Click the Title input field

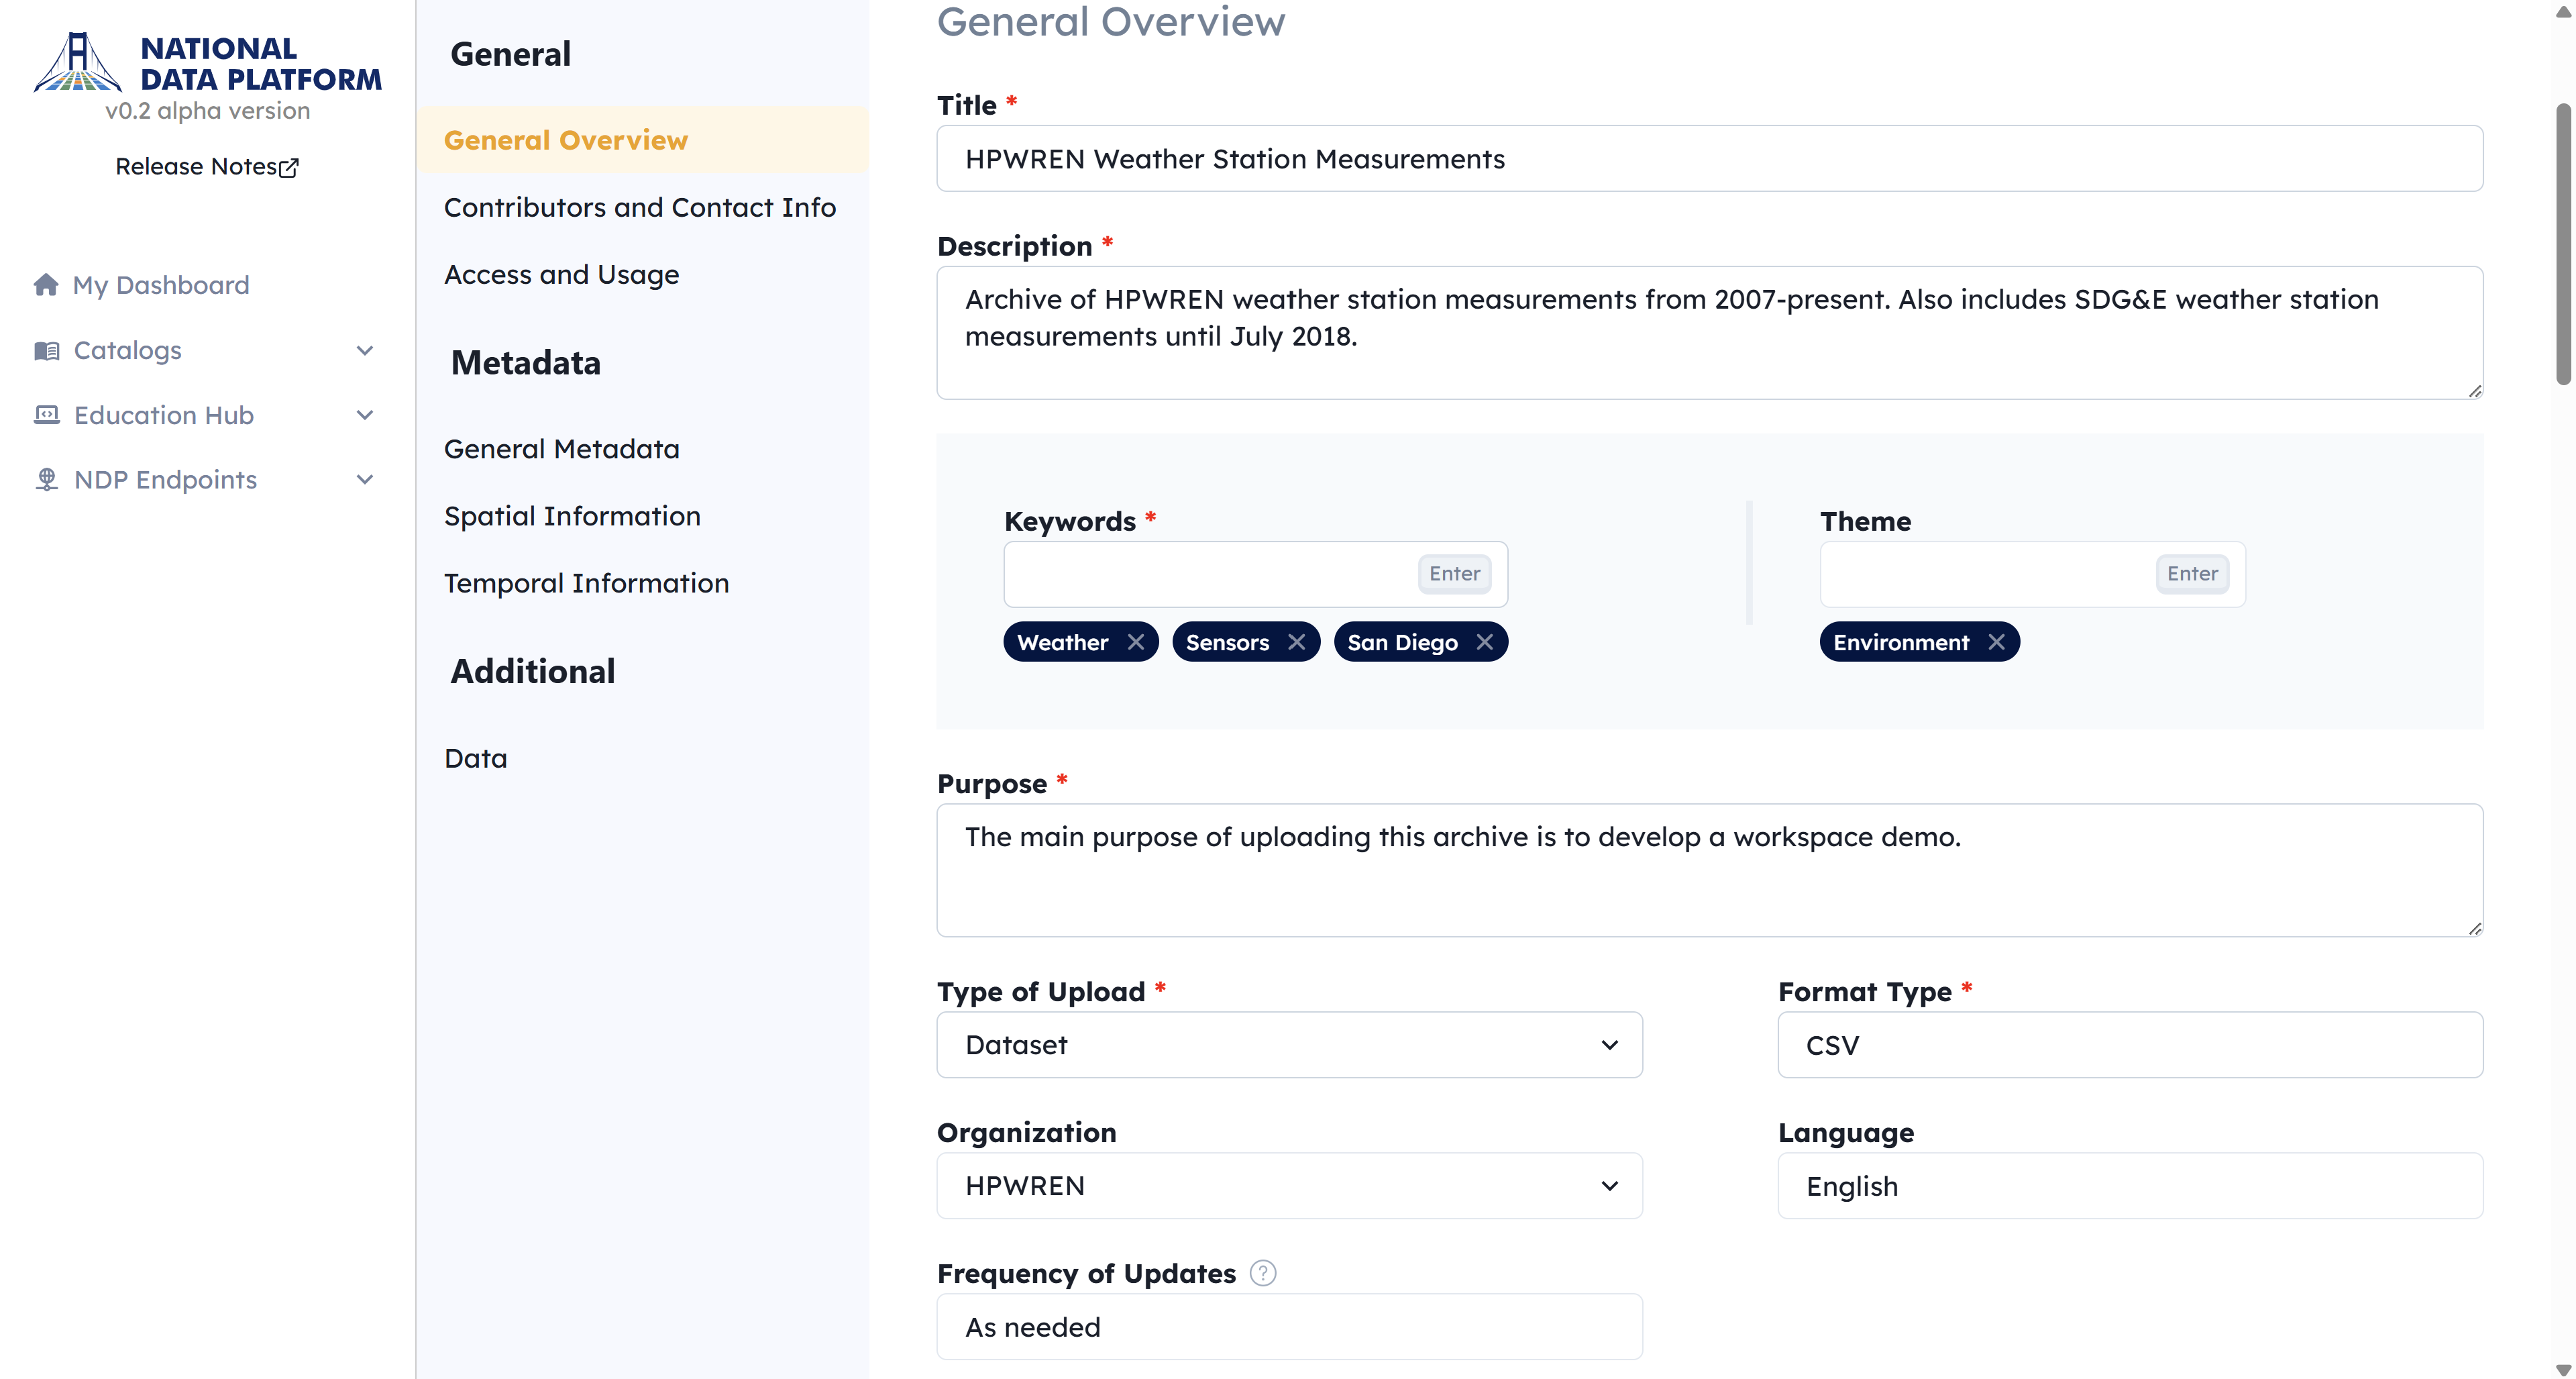1709,159
